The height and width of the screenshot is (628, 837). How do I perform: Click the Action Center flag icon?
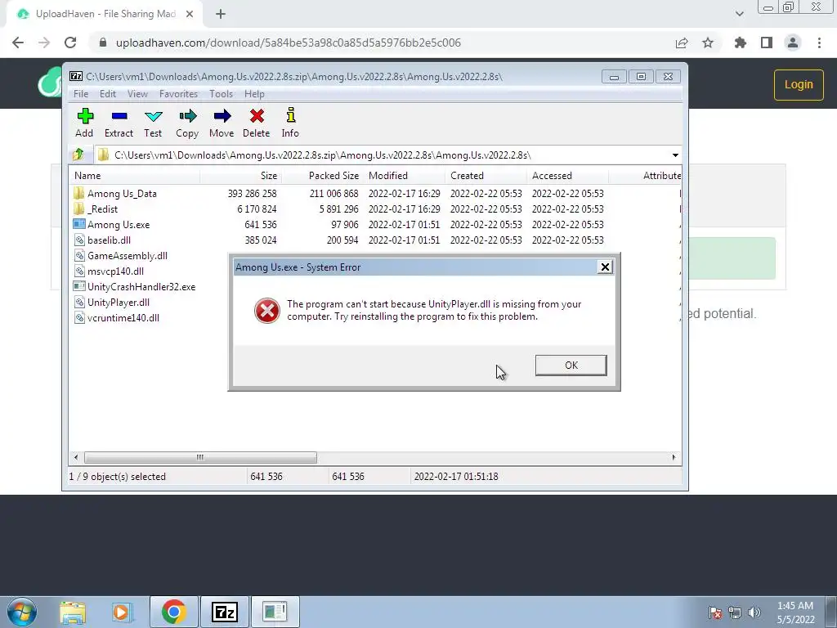tap(714, 612)
